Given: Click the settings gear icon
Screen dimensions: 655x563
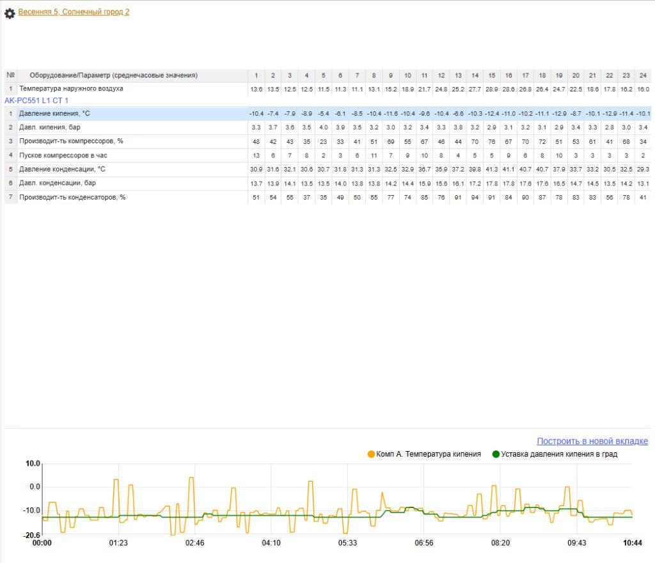Looking at the screenshot, I should (10, 13).
